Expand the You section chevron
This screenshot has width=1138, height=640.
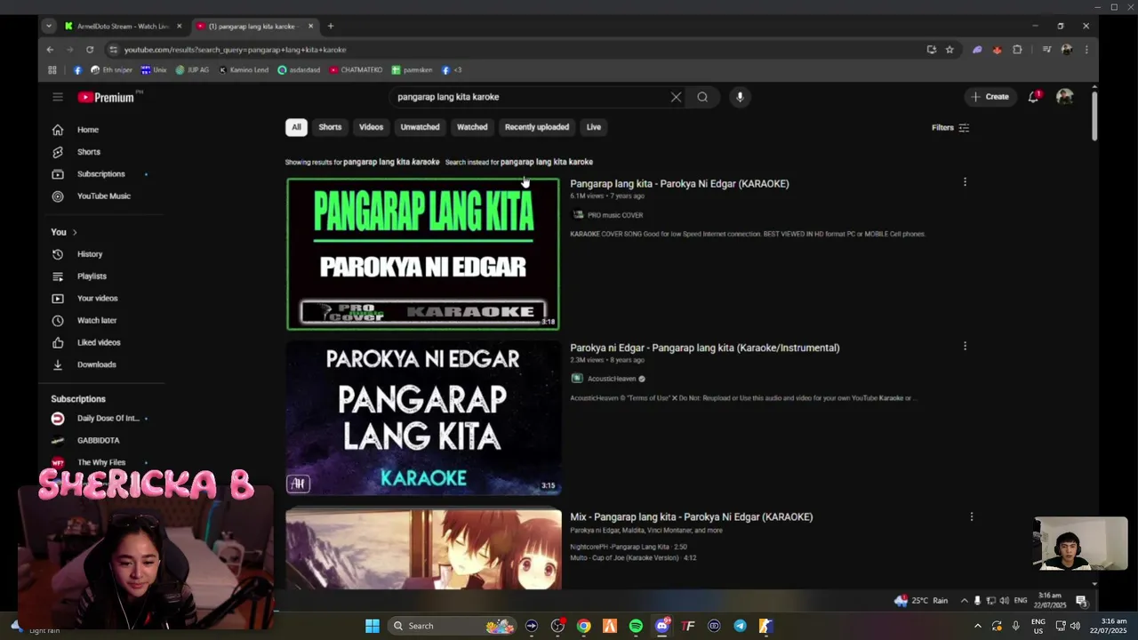coord(75,232)
